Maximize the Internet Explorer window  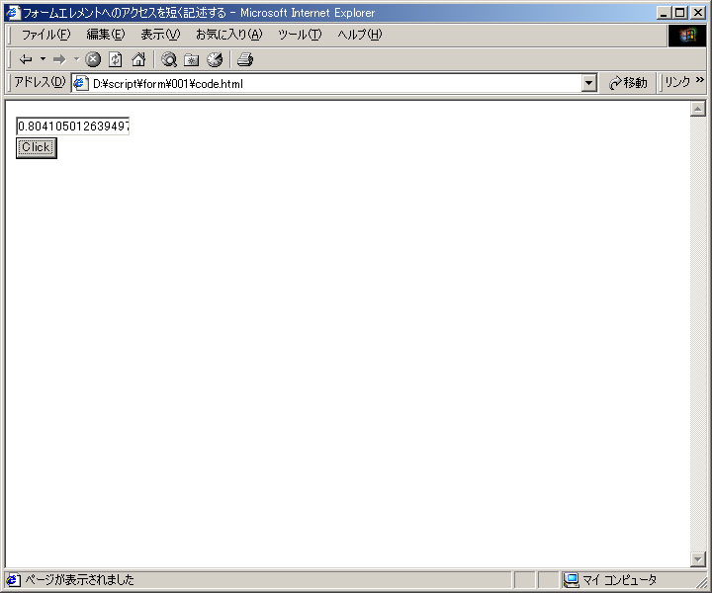pyautogui.click(x=680, y=13)
